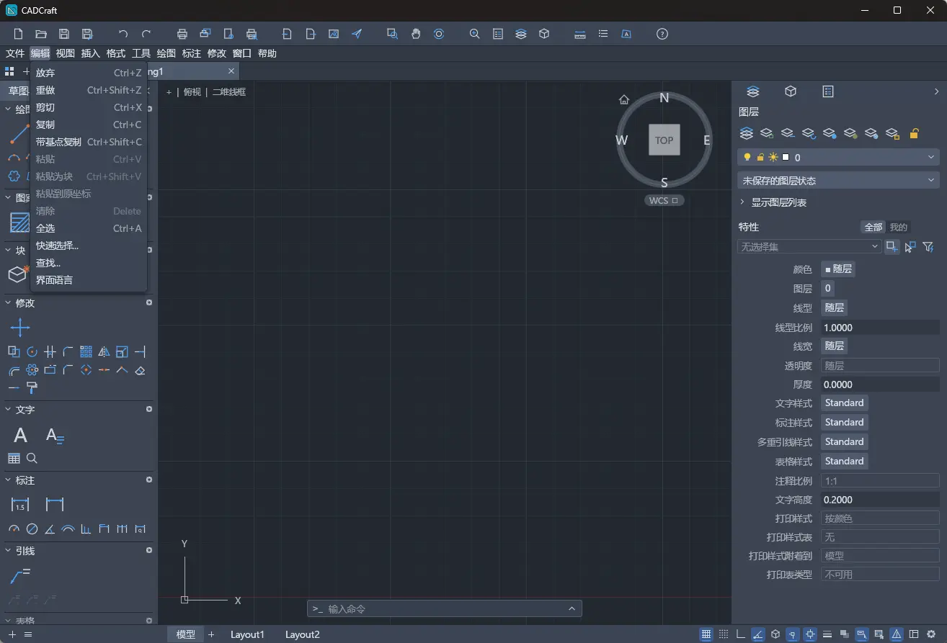
Task: Toggle the 我的 properties filter
Action: tap(898, 227)
